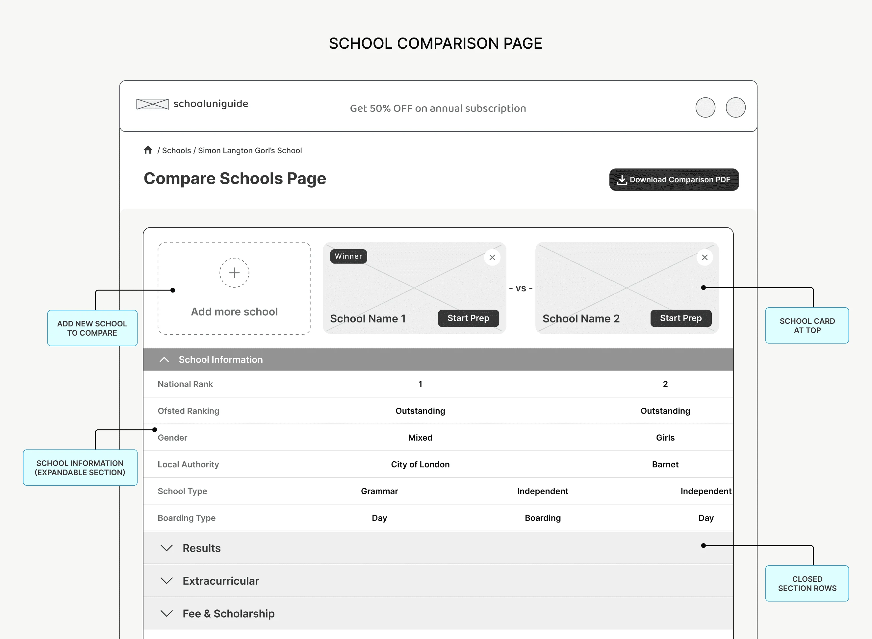Click the Grammar school type value

379,491
